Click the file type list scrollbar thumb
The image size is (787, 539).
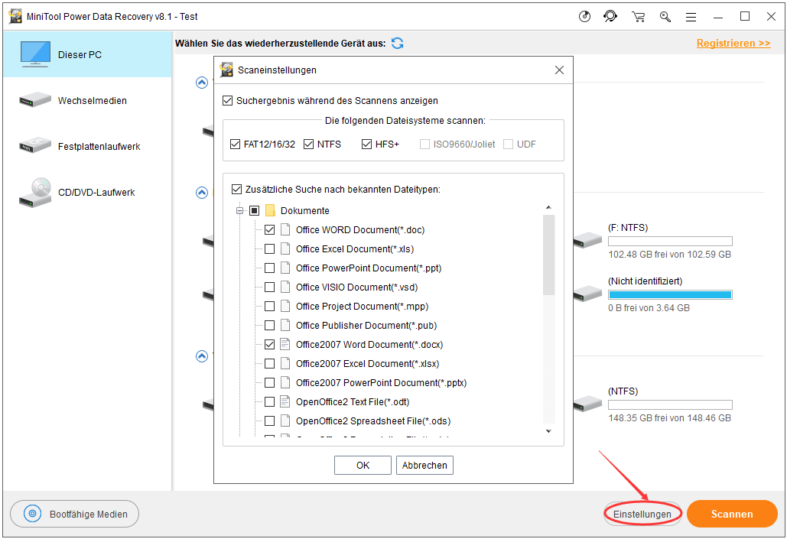(x=548, y=255)
